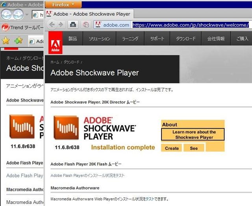252x206 pixels.
Task: Click the IE Favorites star icon
Action: click(6, 40)
